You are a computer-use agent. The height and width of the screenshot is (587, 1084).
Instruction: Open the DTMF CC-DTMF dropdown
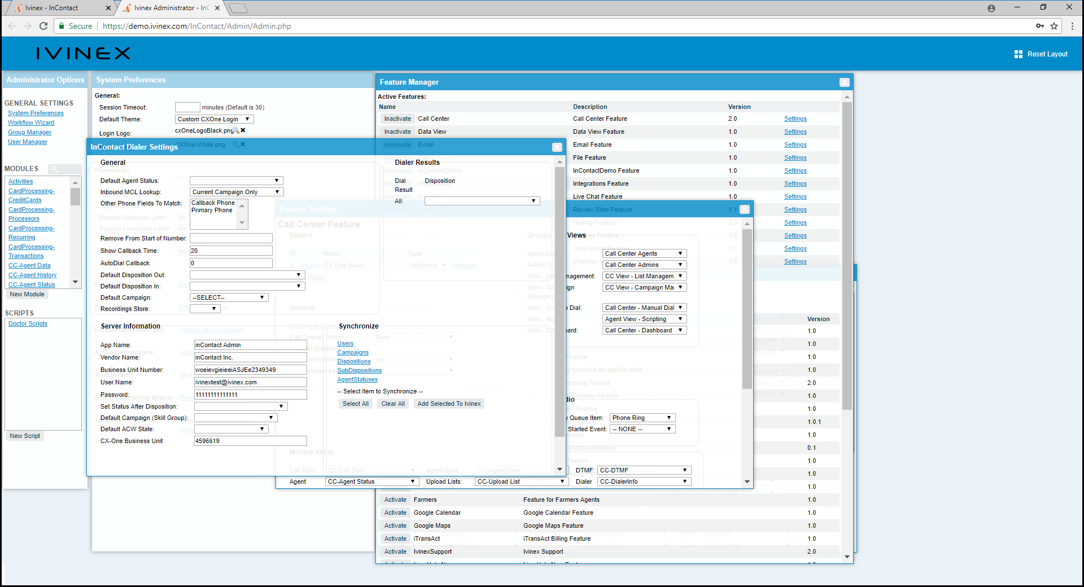(x=644, y=470)
